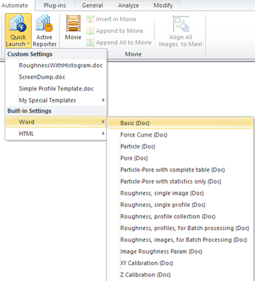Click the Append to Movie icon
This screenshot has width=255, height=281.
[90, 30]
